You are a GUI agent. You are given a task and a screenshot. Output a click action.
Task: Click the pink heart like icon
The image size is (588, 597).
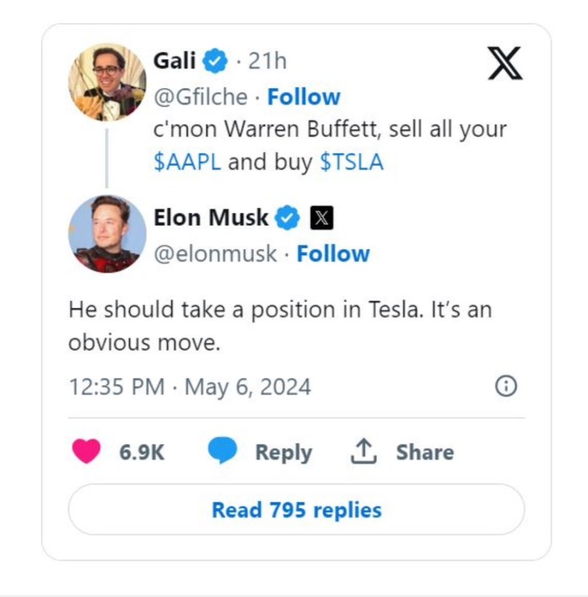click(x=87, y=451)
